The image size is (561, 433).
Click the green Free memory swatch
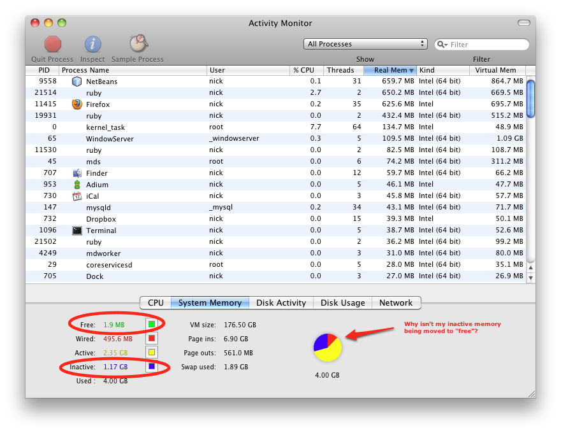tap(152, 324)
